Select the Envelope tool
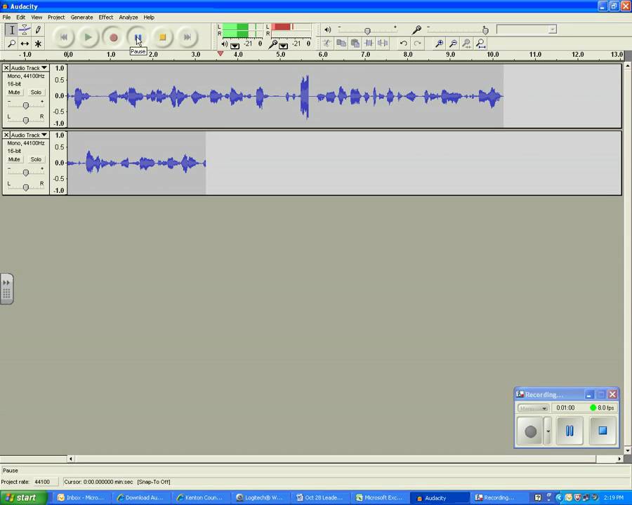Viewport: 632px width, 505px height. [25, 29]
